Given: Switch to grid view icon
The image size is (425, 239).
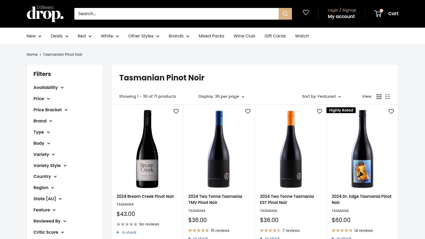Looking at the screenshot, I should coord(379,97).
